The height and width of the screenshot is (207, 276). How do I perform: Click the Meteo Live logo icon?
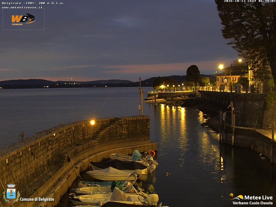(238, 198)
